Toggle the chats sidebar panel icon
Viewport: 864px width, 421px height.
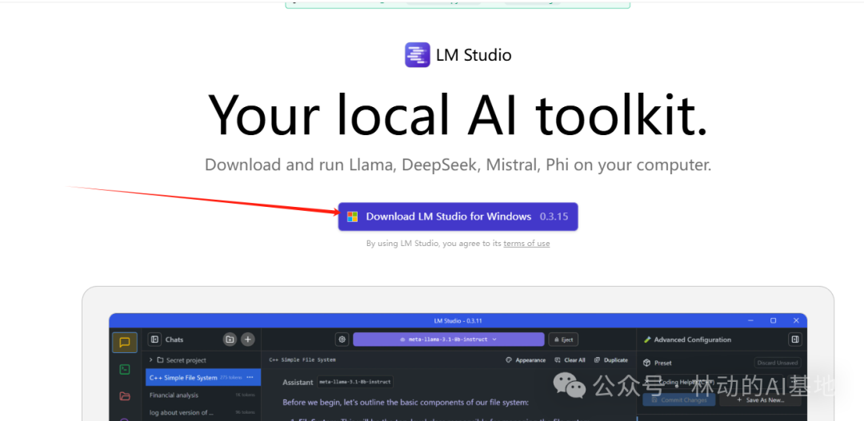click(x=155, y=340)
